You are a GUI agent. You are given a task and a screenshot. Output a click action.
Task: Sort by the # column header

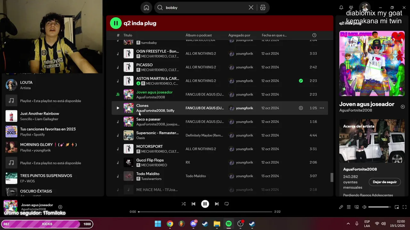[x=118, y=35]
